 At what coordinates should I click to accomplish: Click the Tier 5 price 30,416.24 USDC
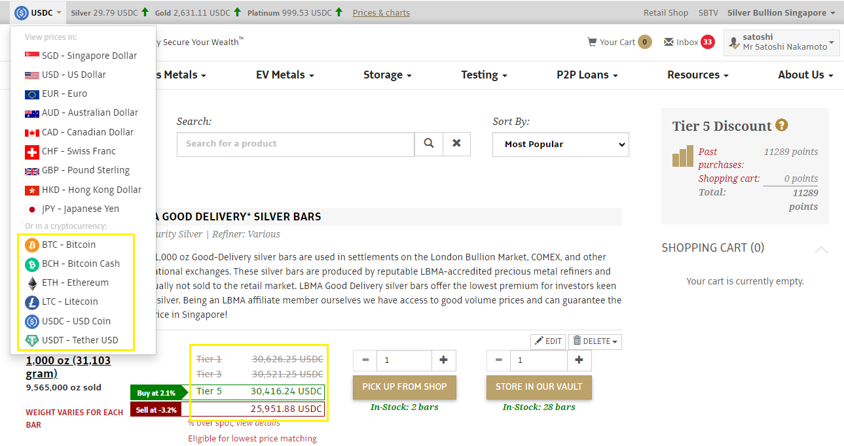click(x=286, y=392)
